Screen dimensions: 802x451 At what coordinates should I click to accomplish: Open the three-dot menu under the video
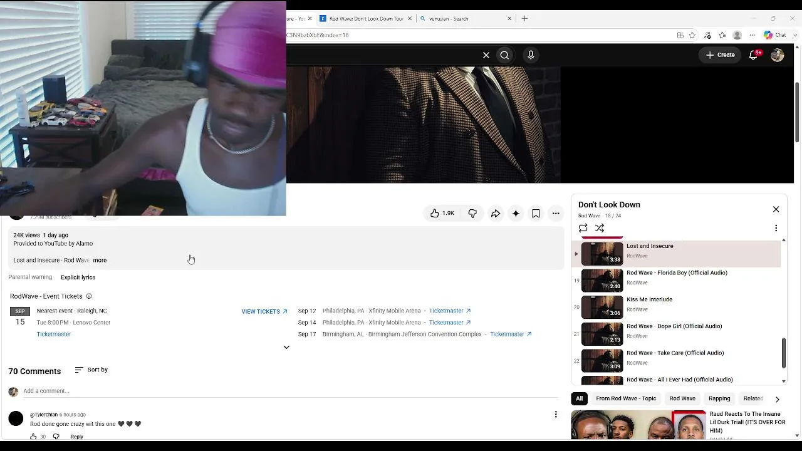coord(556,214)
